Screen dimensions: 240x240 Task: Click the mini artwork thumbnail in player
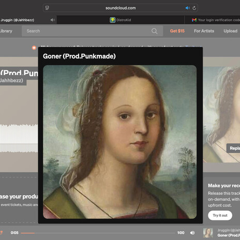click(x=208, y=233)
